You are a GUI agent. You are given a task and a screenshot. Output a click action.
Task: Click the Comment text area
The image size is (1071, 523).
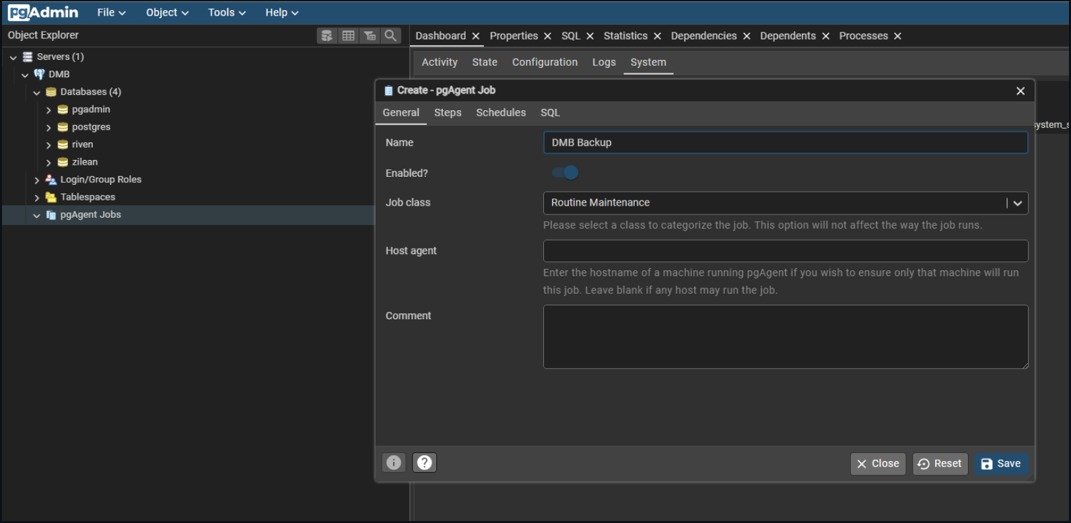(786, 337)
